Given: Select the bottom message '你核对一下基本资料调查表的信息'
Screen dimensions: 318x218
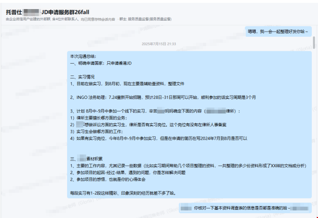Looking at the screenshot, I should (x=244, y=208).
